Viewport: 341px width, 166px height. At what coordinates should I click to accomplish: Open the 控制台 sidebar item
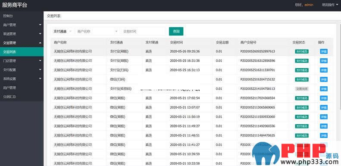(22, 16)
